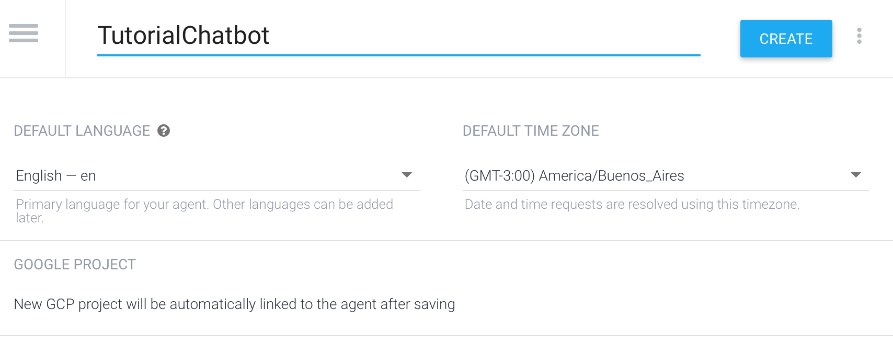This screenshot has height=356, width=893.
Task: Open the hamburger navigation menu
Action: [24, 33]
